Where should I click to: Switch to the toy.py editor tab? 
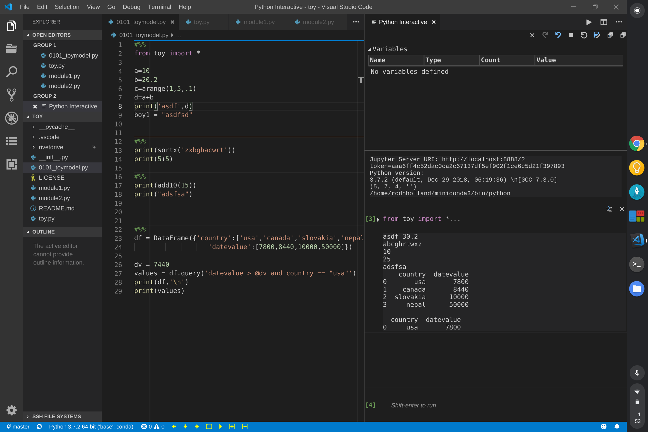(x=201, y=22)
